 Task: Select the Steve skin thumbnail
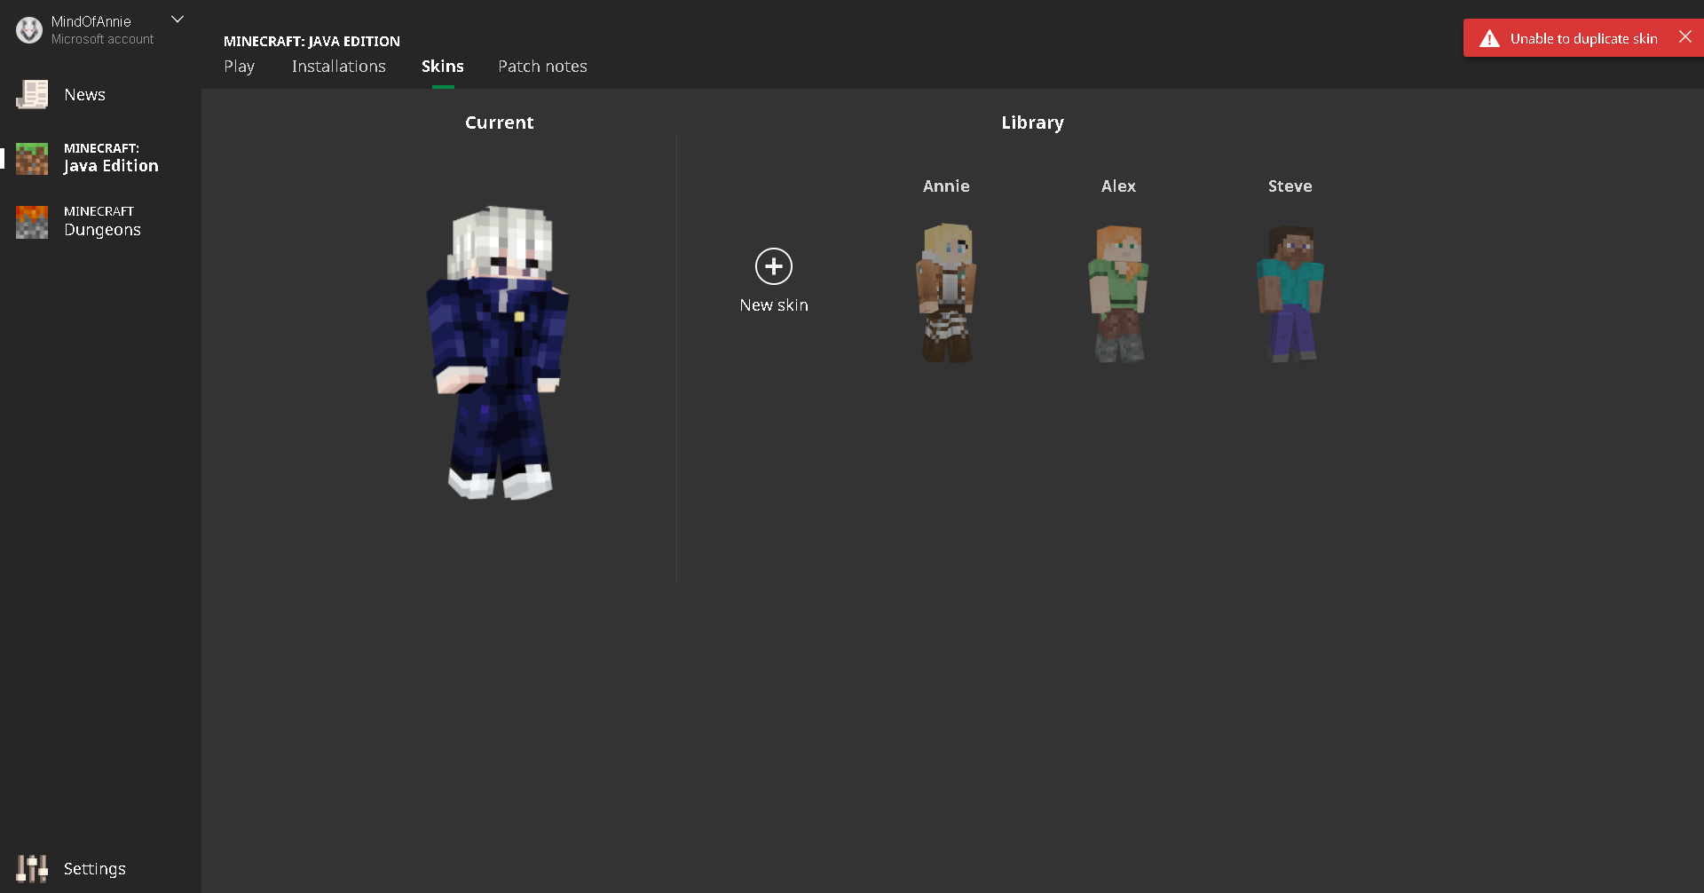pos(1290,294)
